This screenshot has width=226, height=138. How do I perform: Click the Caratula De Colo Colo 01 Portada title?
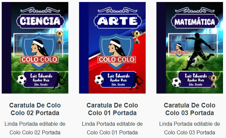click(112, 109)
